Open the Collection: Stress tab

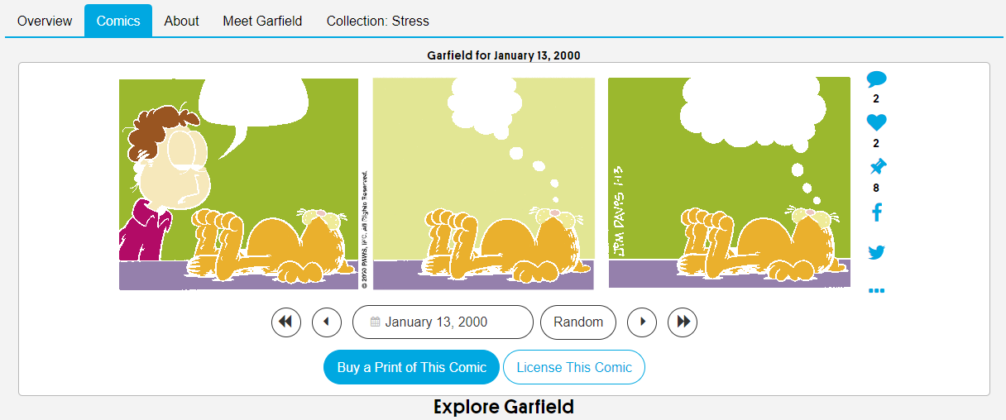[x=378, y=21]
